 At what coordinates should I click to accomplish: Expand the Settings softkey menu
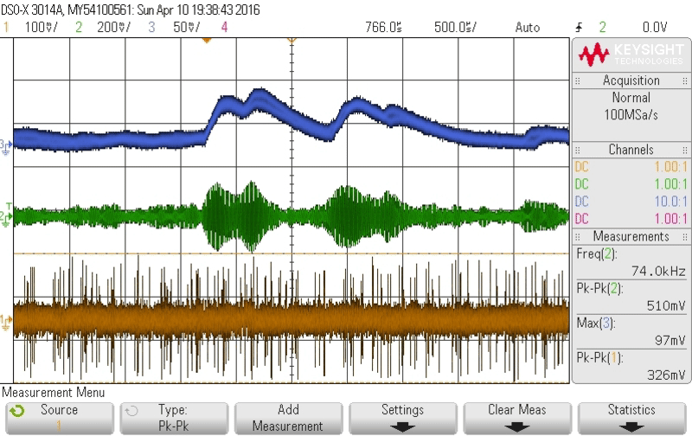coord(402,417)
